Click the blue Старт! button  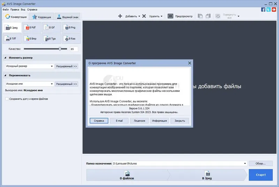[261, 175]
